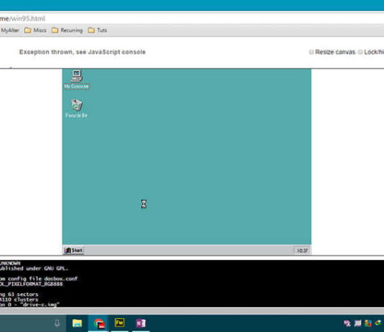The height and width of the screenshot is (332, 384).
Task: Click the Win95 taskbar clock showing 10:37
Action: coord(302,251)
